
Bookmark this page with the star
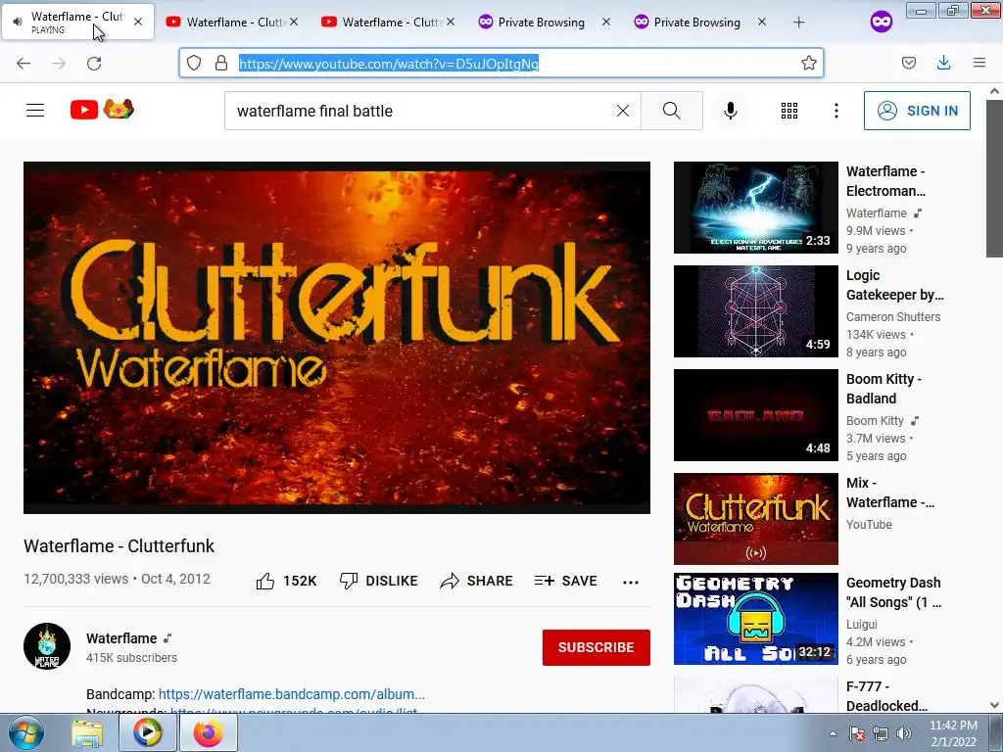click(x=808, y=63)
